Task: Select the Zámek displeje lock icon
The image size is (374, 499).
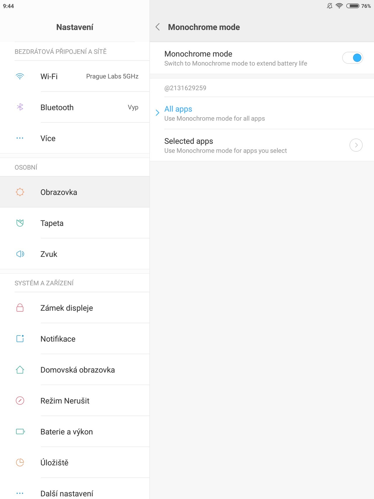Action: click(x=20, y=308)
